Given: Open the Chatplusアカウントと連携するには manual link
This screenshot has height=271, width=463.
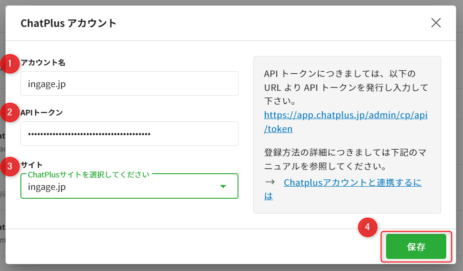Looking at the screenshot, I should point(352,183).
